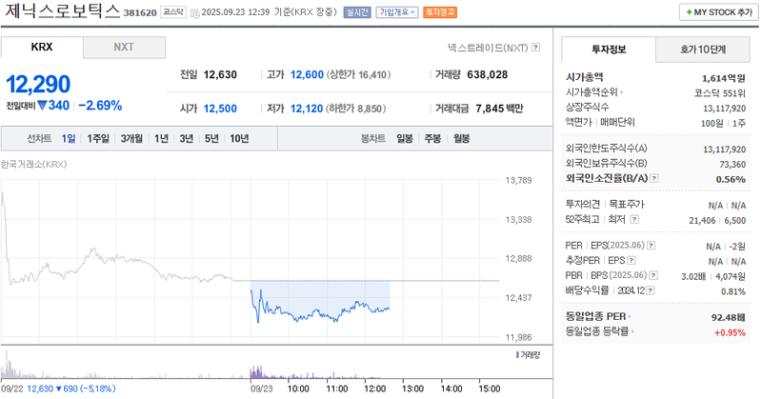Click the 코스닥 551위 rank value
The image size is (762, 399).
pyautogui.click(x=720, y=93)
